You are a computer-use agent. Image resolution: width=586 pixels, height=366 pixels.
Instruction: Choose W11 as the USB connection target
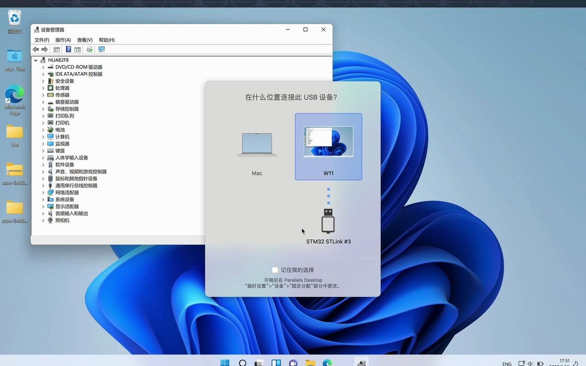click(x=328, y=147)
